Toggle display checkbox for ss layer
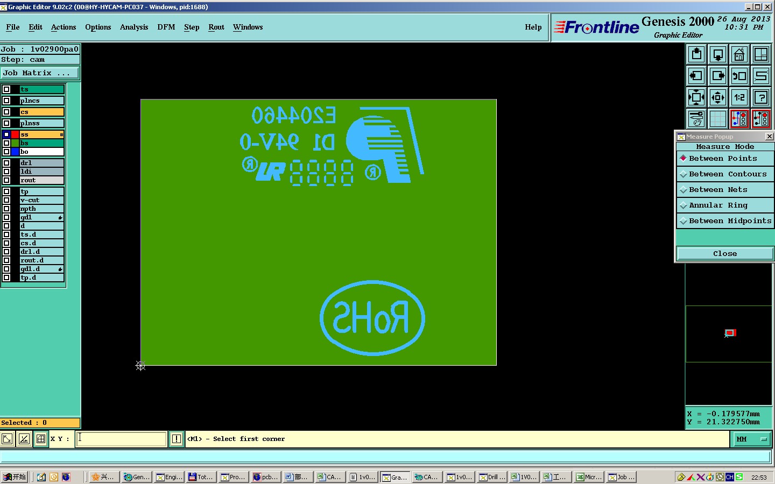 pyautogui.click(x=6, y=134)
